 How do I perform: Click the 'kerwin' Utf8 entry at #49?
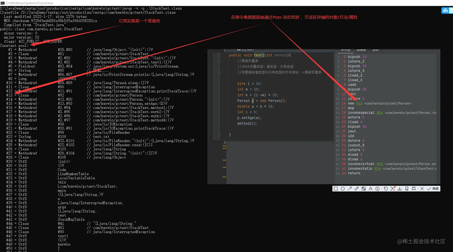tap(64, 244)
